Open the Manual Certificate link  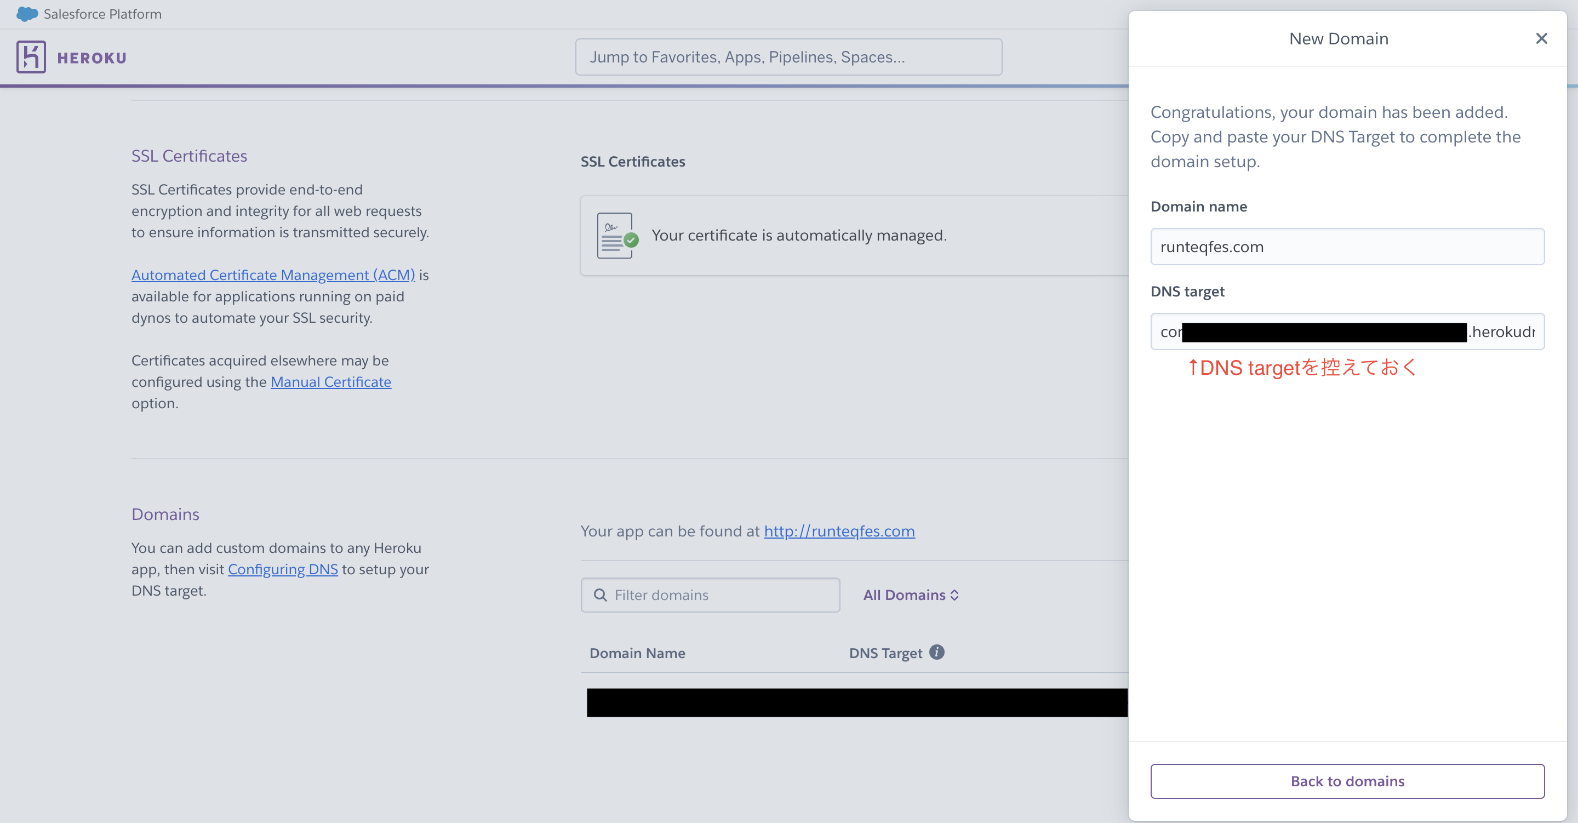coord(331,382)
